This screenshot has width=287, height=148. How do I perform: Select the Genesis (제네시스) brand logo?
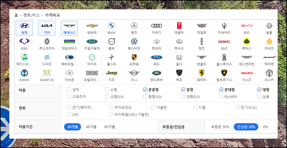coord(69,26)
